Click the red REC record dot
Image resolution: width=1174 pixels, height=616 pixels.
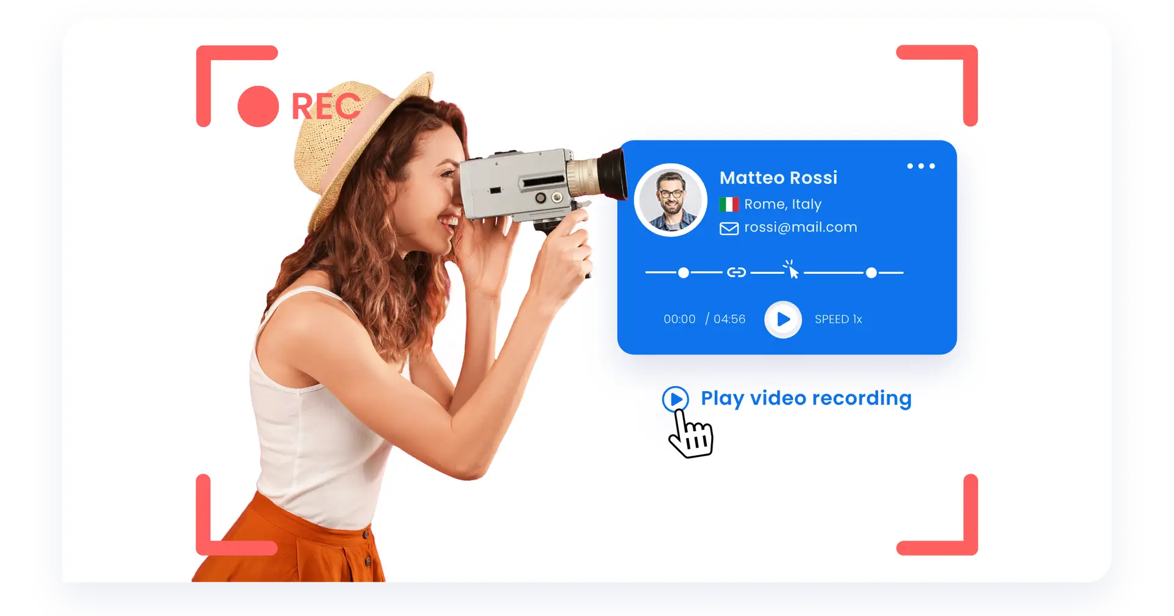pos(258,106)
